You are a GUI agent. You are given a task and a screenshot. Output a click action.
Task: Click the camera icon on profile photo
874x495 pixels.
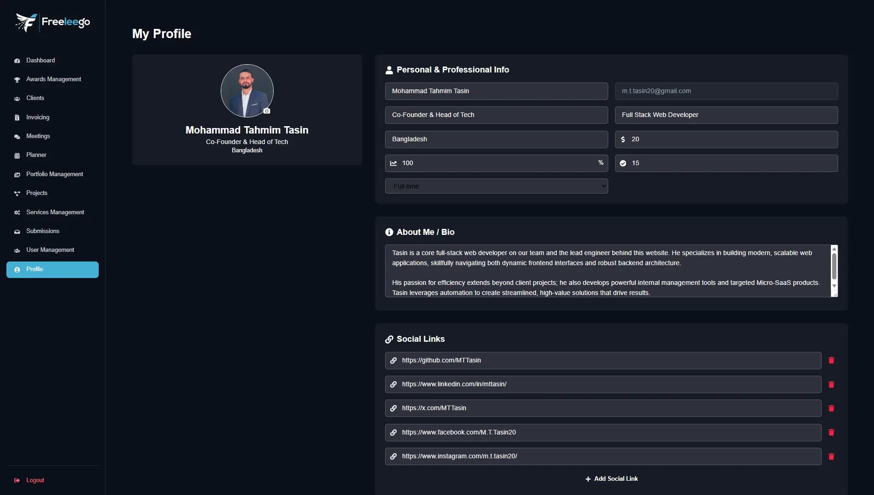[x=267, y=111]
